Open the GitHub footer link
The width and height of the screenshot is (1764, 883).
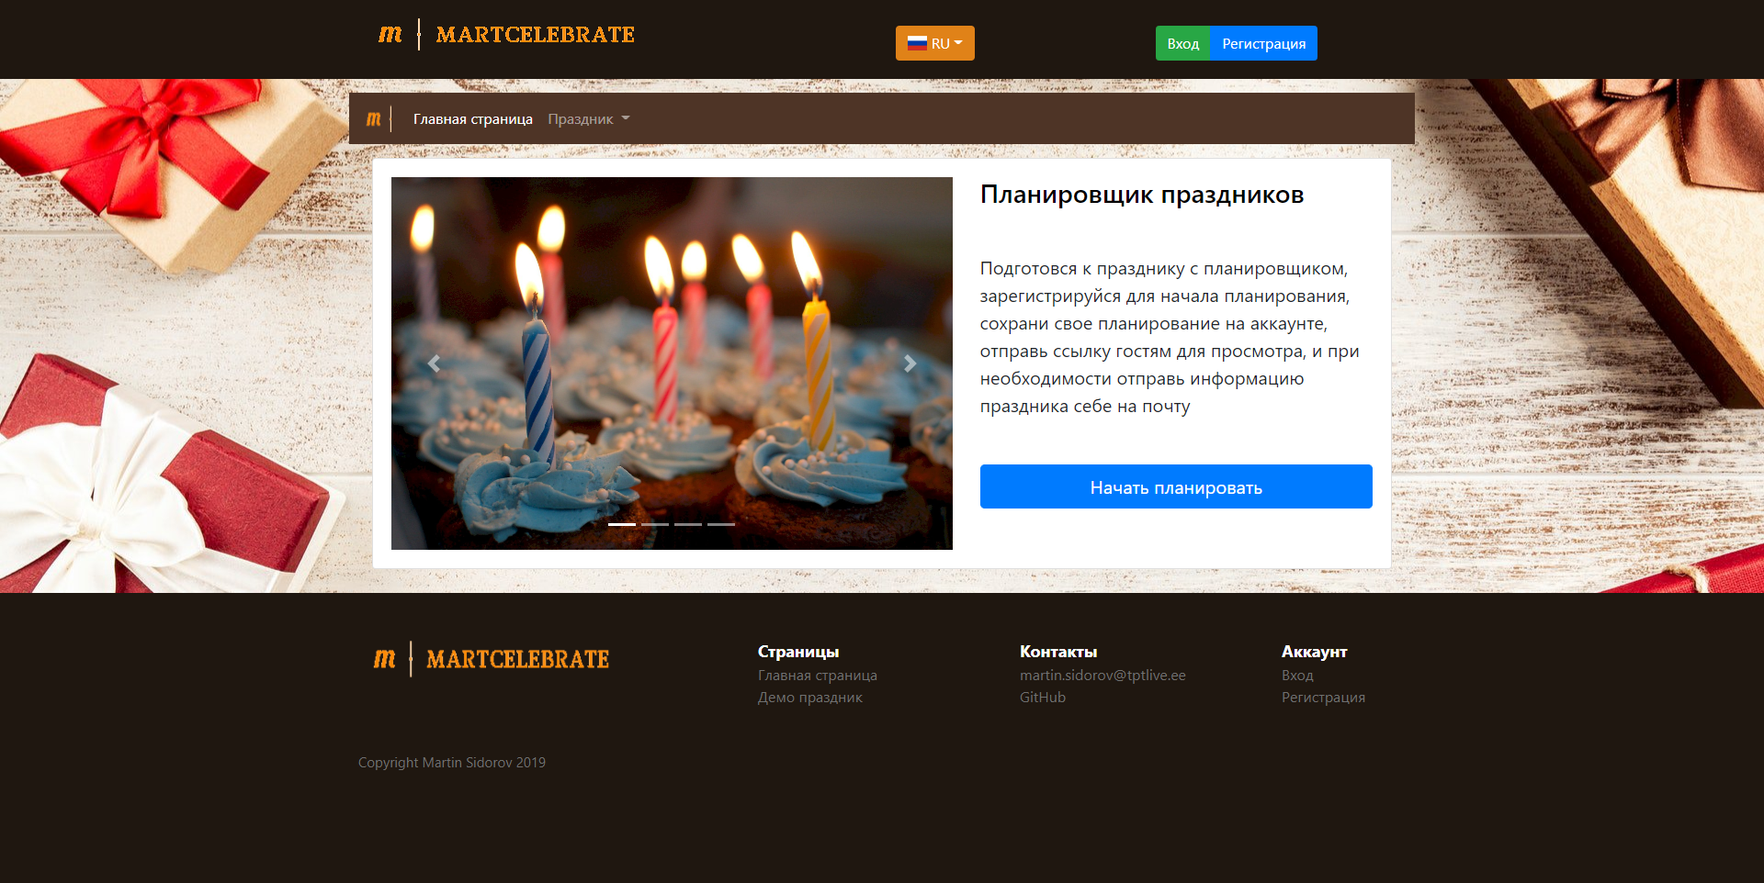[x=1043, y=698]
